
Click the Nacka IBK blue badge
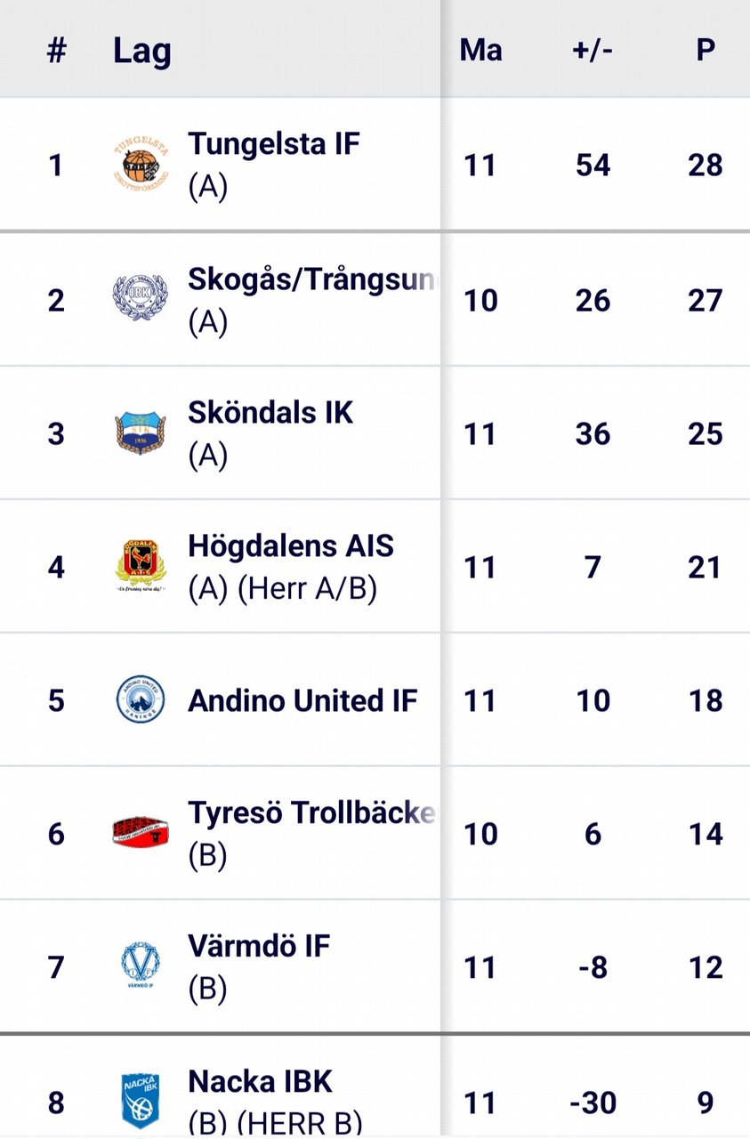(x=141, y=1101)
